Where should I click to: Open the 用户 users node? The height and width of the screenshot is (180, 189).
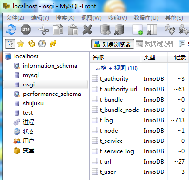coord(29,141)
